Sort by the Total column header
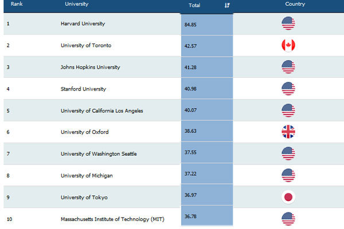 pos(194,5)
